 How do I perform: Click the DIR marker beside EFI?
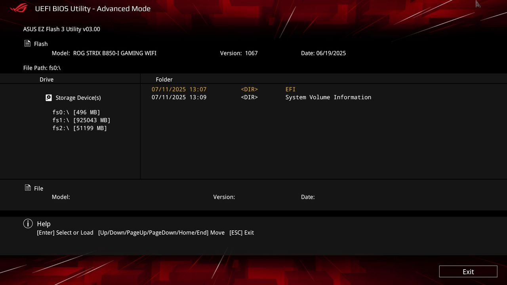pyautogui.click(x=249, y=89)
